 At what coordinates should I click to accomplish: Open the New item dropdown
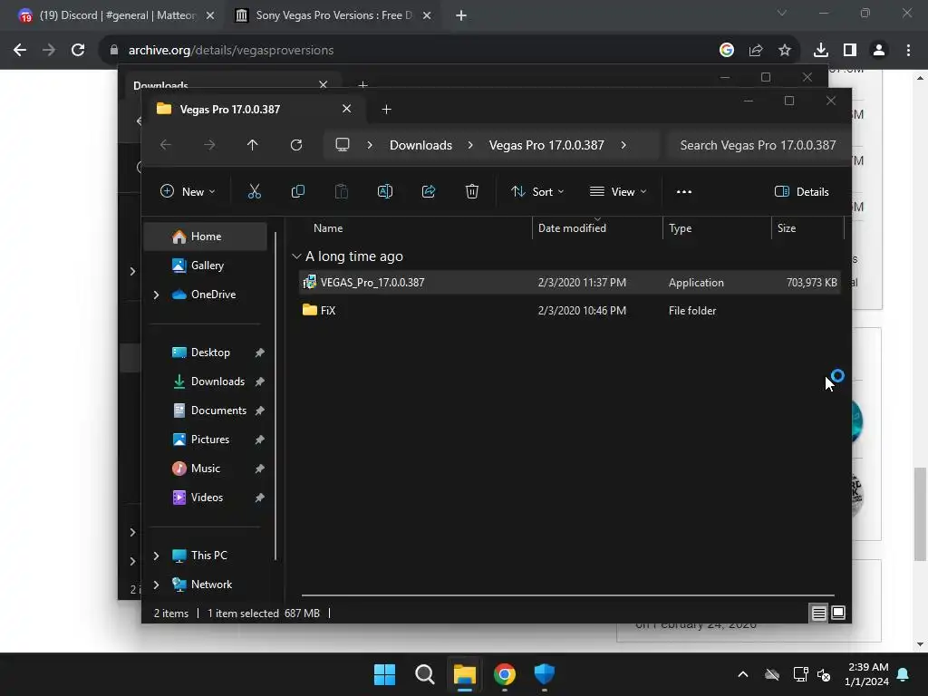(188, 192)
